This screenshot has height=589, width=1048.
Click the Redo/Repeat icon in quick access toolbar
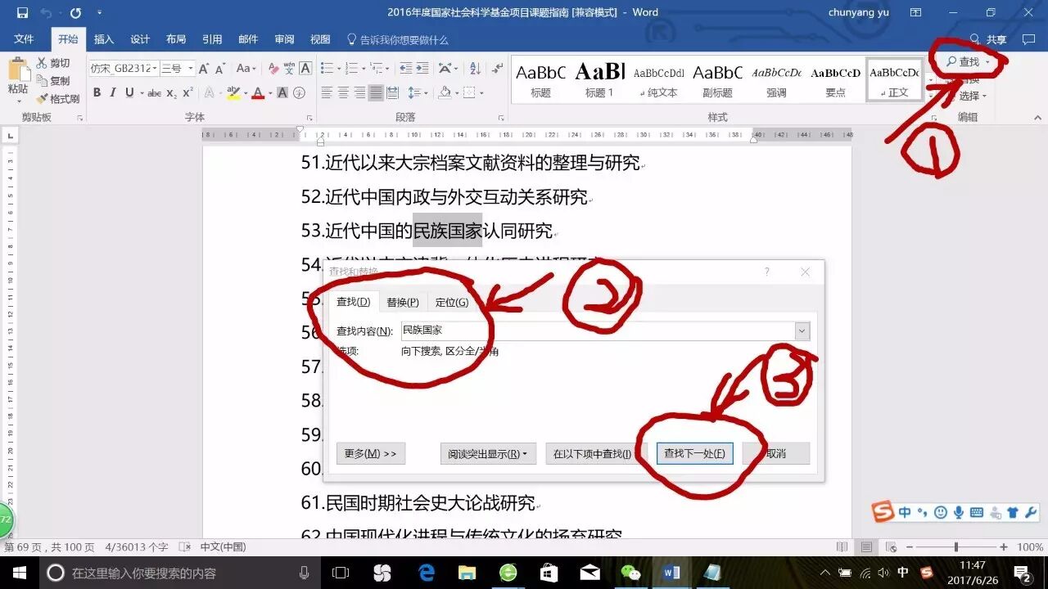75,12
